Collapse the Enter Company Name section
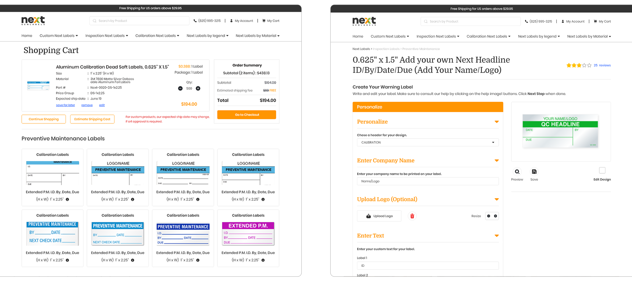 click(x=496, y=161)
